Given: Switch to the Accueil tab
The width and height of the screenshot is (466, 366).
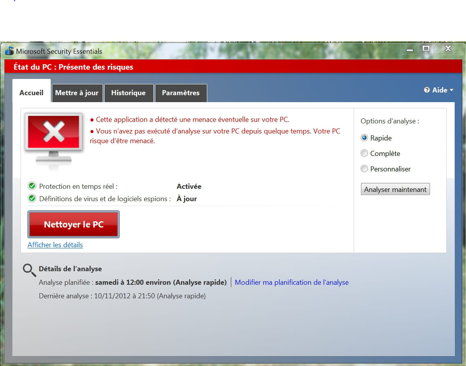Looking at the screenshot, I should tap(31, 91).
